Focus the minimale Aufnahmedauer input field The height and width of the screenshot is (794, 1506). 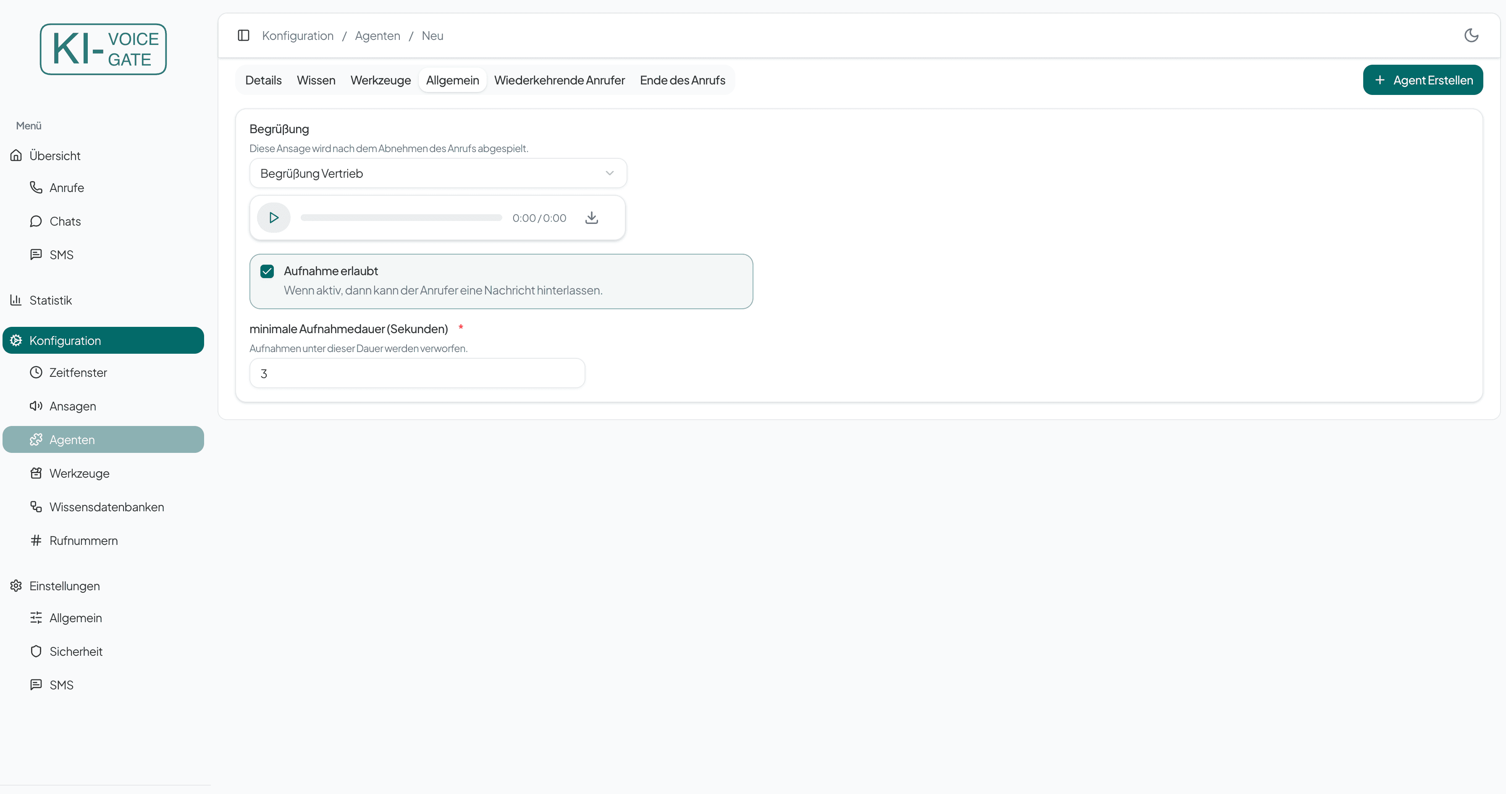pyautogui.click(x=417, y=373)
